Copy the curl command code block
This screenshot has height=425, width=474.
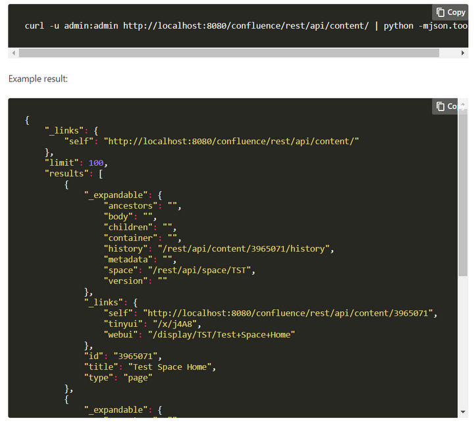pyautogui.click(x=450, y=12)
